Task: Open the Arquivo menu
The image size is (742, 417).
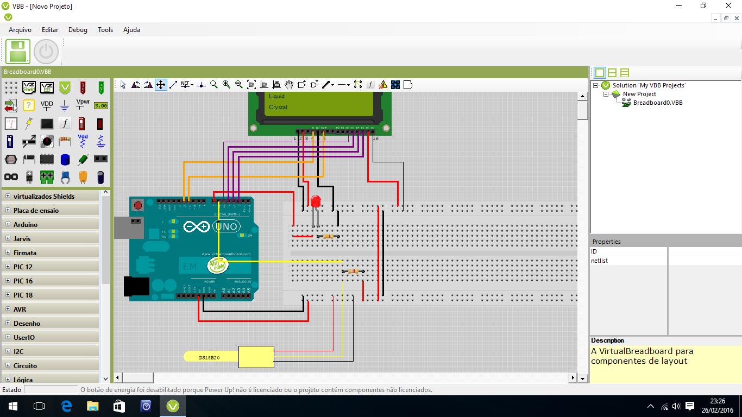Action: click(x=20, y=30)
